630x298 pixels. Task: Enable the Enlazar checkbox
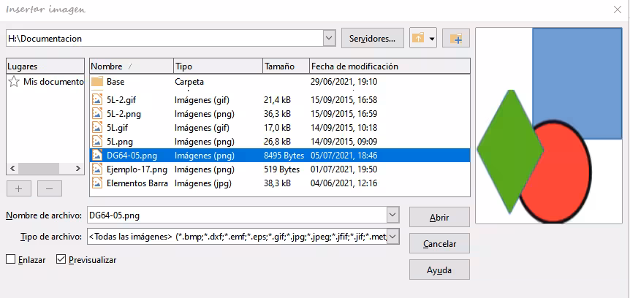10,259
